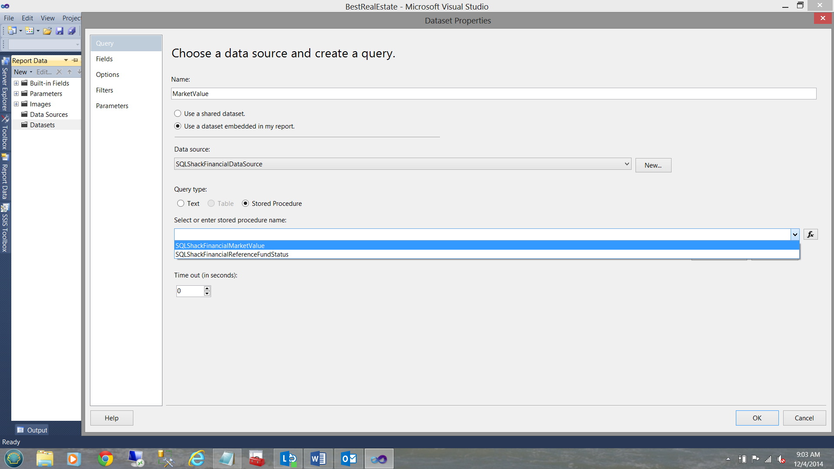Select the Stored Procedure radio button
The image size is (834, 469).
point(245,204)
